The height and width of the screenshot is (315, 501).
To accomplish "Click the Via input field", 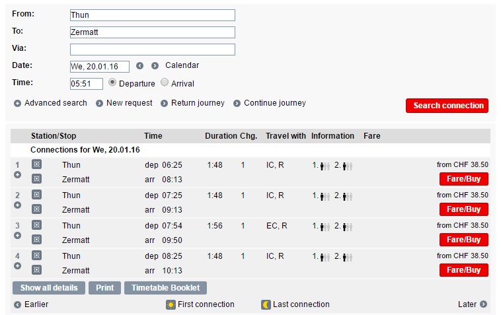I will click(153, 50).
